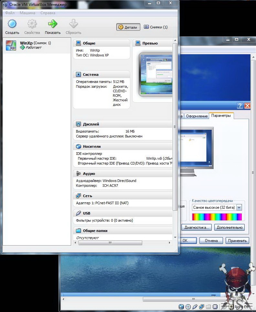Click the VM window vertical scrollbar
Screen dimensions: 256x312
point(254,173)
